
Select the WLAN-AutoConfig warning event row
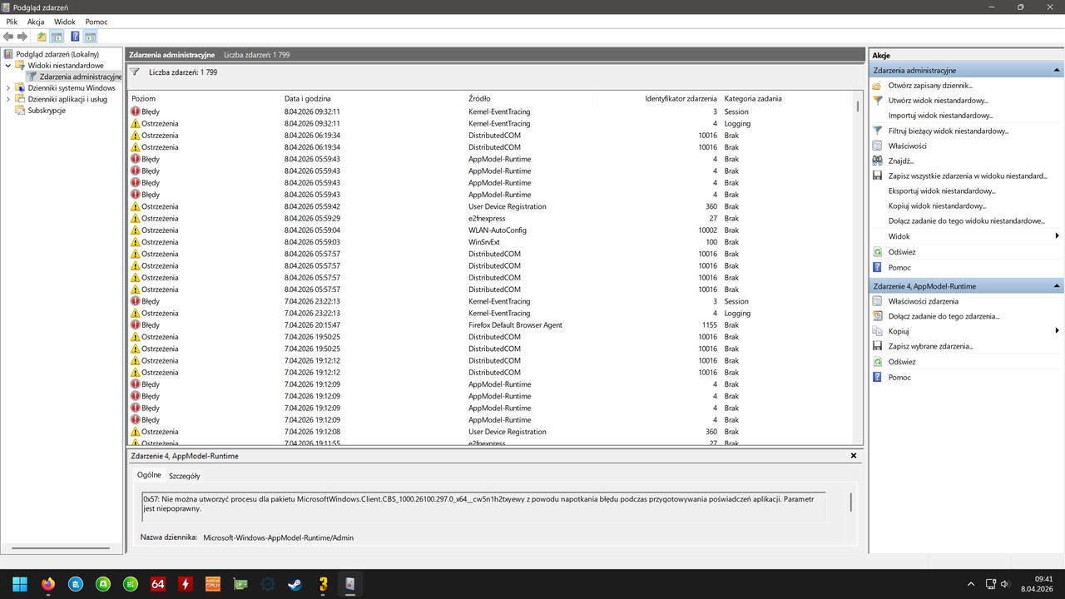point(491,230)
